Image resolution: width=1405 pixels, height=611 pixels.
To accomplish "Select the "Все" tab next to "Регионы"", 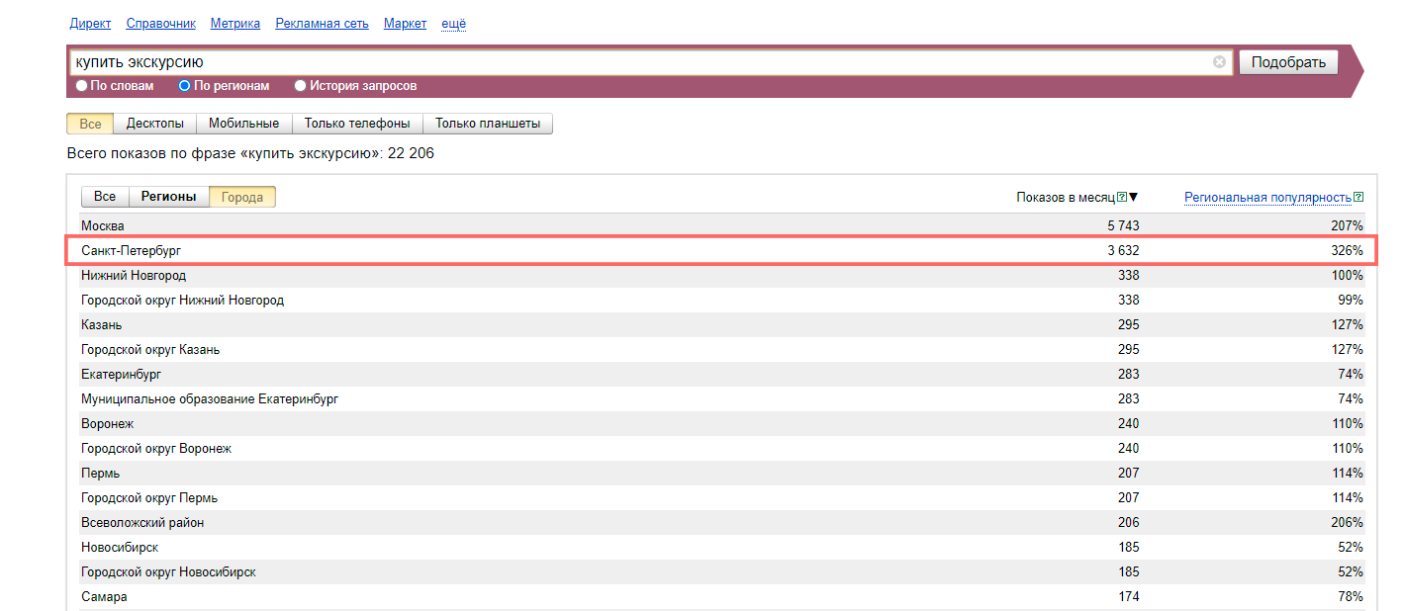I will tap(105, 197).
